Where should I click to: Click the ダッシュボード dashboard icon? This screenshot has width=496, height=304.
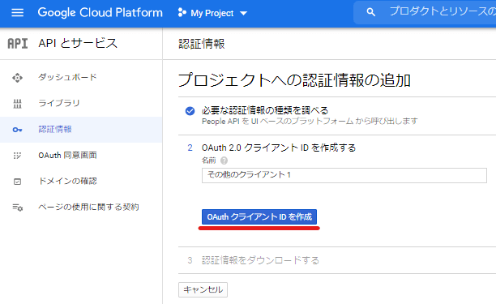17,78
